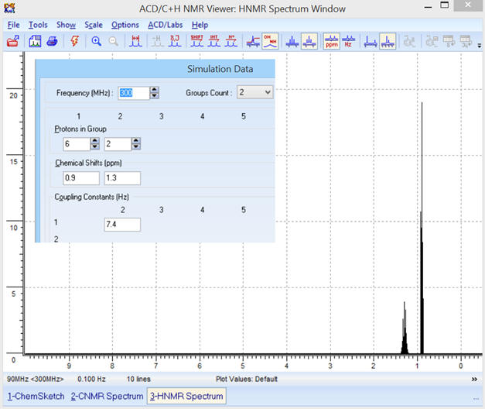The image size is (485, 409).
Task: Click the J coupling display icon
Action: pyautogui.click(x=175, y=41)
